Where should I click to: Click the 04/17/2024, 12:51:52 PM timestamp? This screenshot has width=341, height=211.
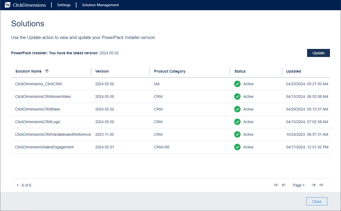pos(307,147)
